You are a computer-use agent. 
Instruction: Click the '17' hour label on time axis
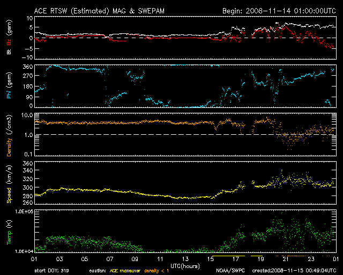coord(236,259)
